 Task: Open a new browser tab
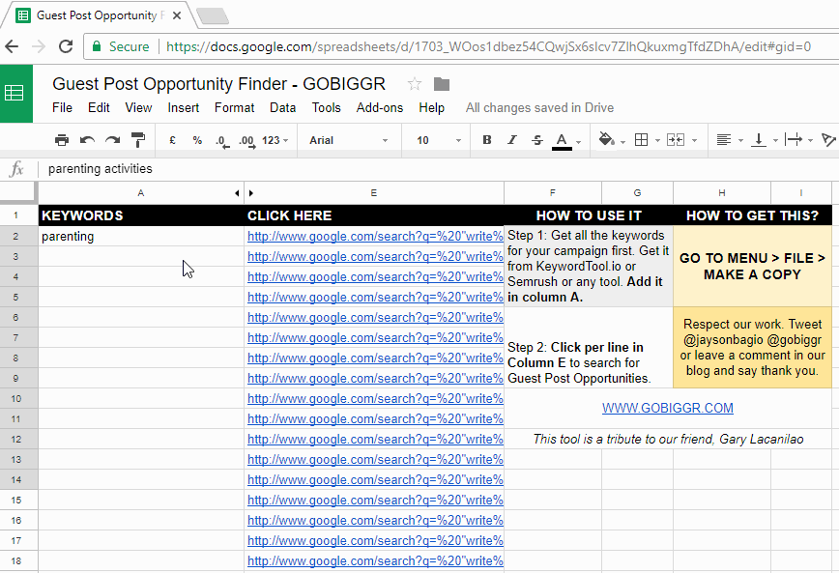pyautogui.click(x=213, y=16)
